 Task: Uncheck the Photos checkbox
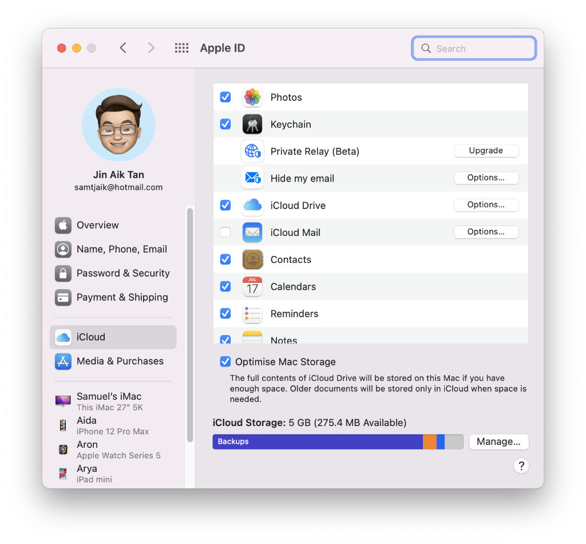pos(225,97)
